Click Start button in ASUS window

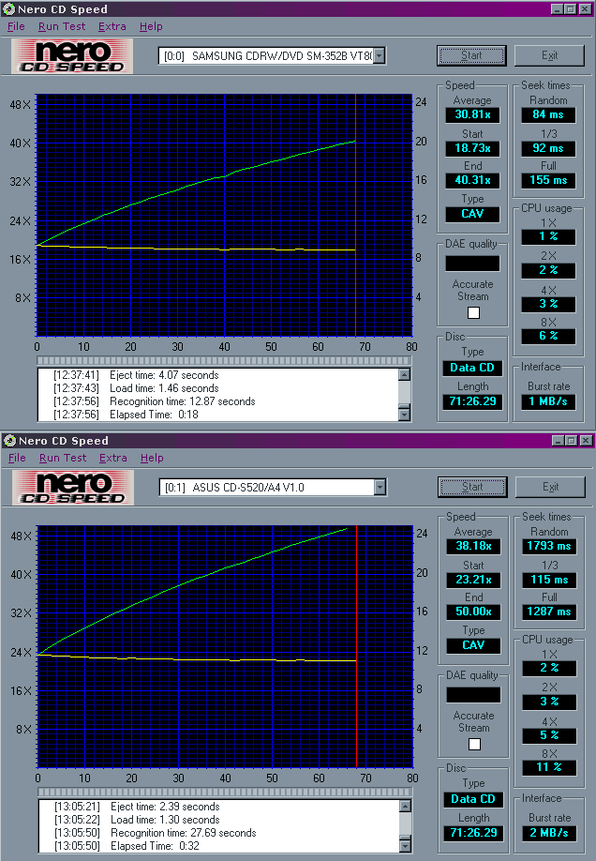point(472,487)
